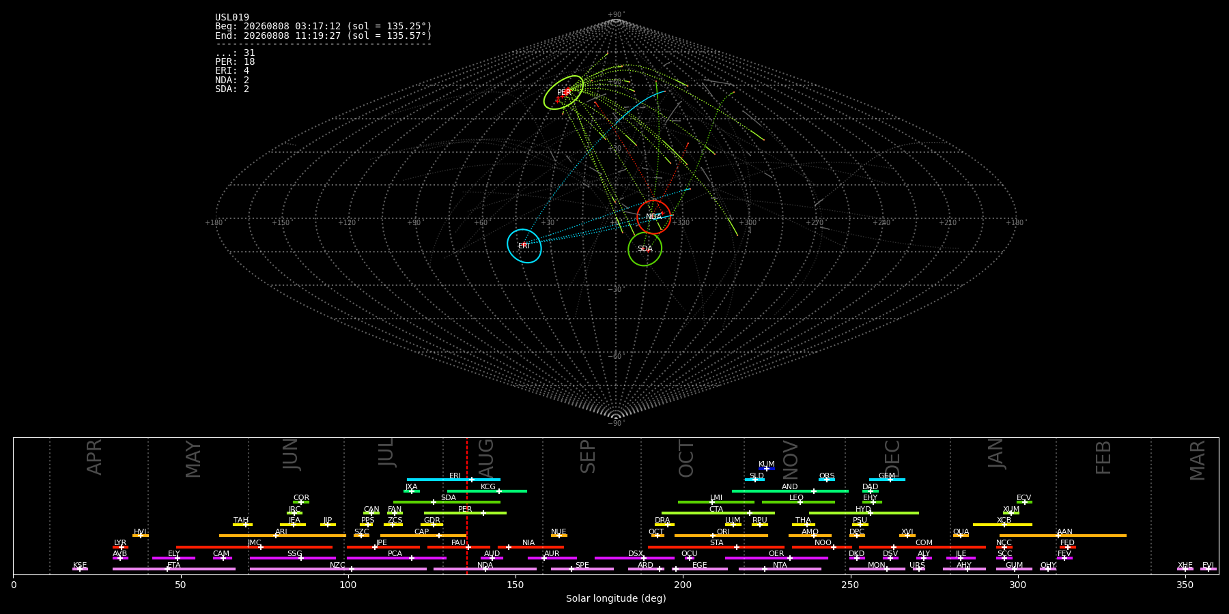The width and height of the screenshot is (1229, 614).
Task: Click the QUA shower label in timeline
Action: 961,532
